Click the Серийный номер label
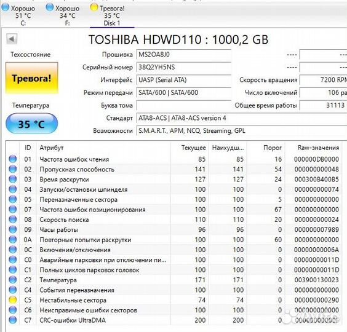The width and height of the screenshot is (347, 332). [x=108, y=67]
